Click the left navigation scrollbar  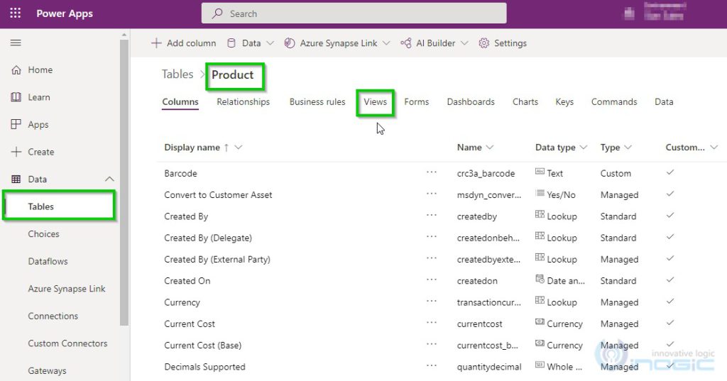124,182
